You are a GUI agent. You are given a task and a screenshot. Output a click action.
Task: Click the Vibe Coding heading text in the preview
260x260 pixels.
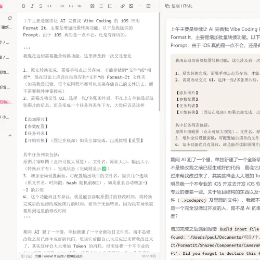tap(244, 29)
